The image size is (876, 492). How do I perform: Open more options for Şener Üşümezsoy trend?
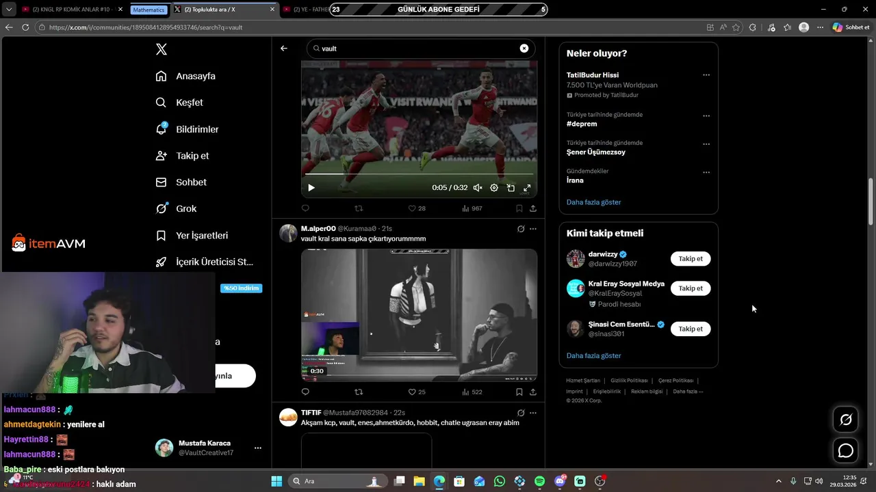[706, 144]
